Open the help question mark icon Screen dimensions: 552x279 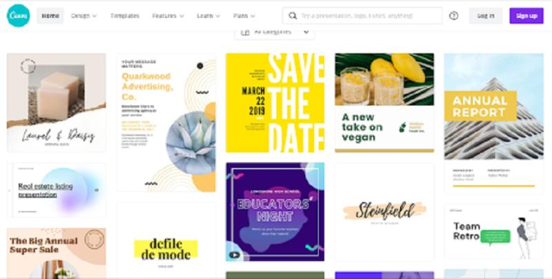coord(453,16)
